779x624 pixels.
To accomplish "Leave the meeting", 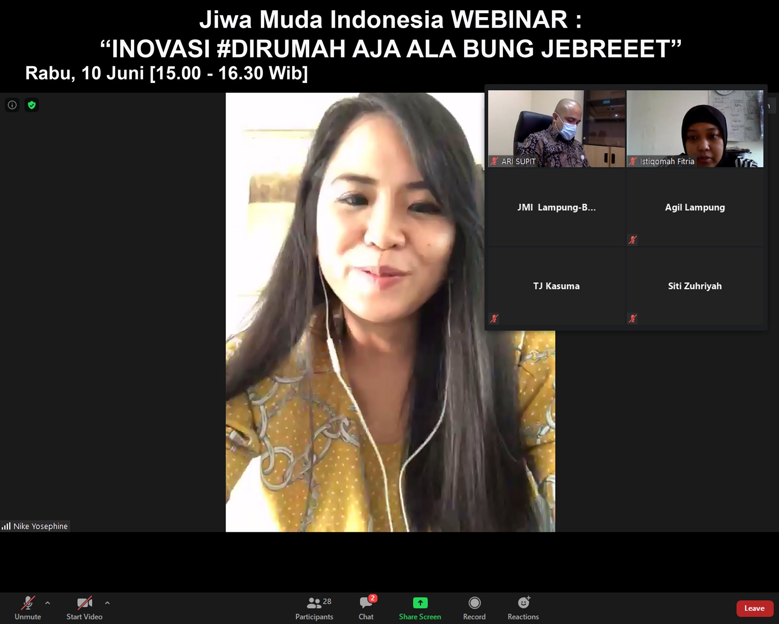I will [754, 608].
